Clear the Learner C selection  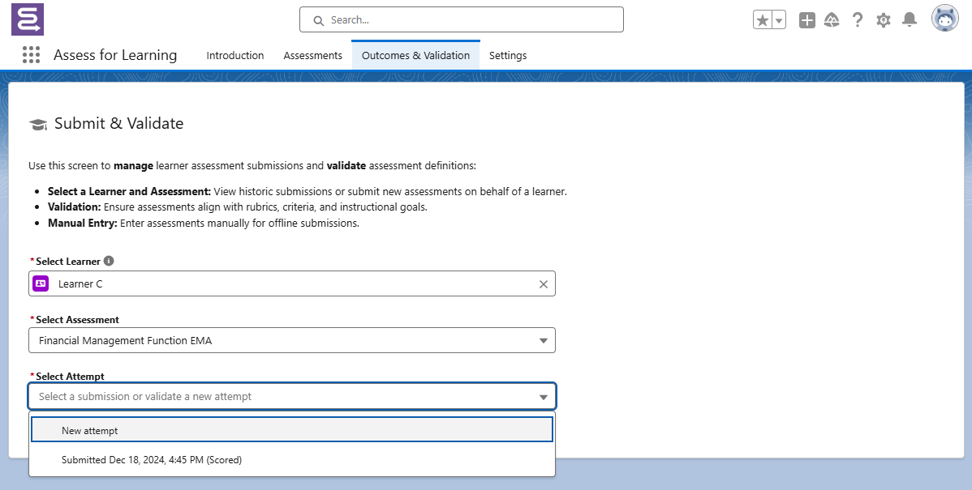point(544,284)
